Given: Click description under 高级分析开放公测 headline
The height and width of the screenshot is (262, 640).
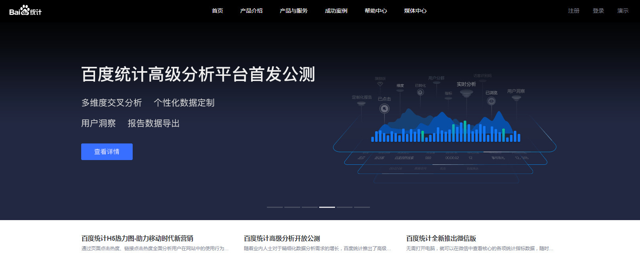Looking at the screenshot, I should click(317, 249).
